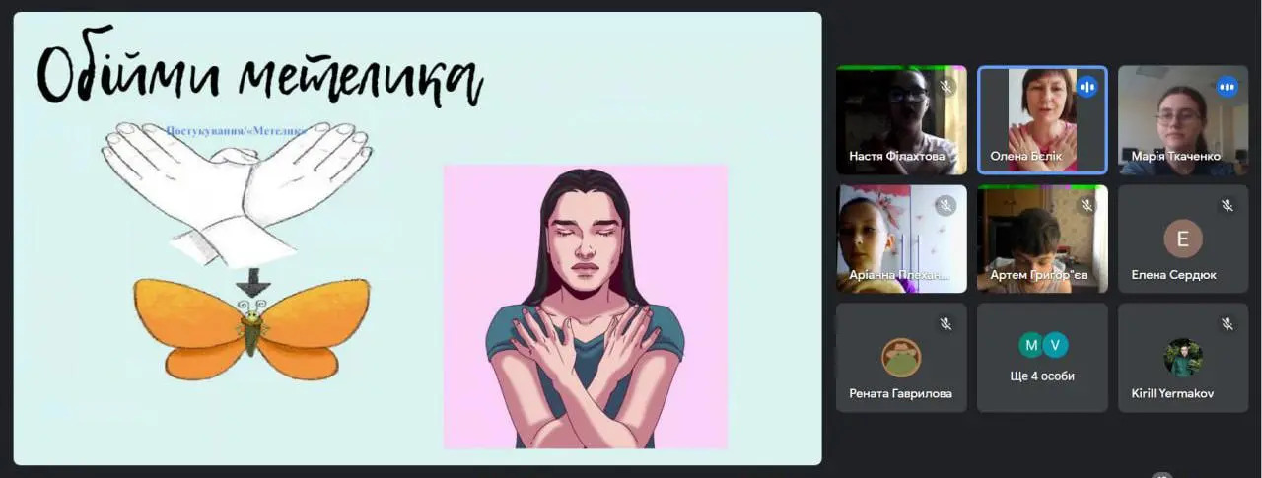1262x478 pixels.
Task: Click speaking indicator on Олена Бєлік tile
Action: 1087,87
